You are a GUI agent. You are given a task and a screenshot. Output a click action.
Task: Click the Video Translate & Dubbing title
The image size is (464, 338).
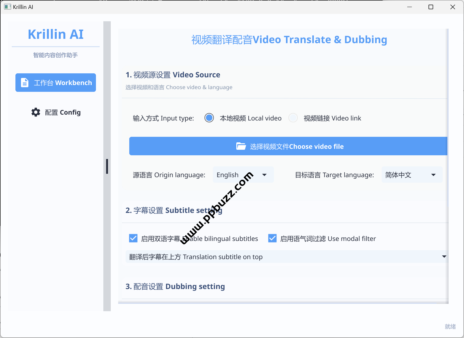coord(289,40)
